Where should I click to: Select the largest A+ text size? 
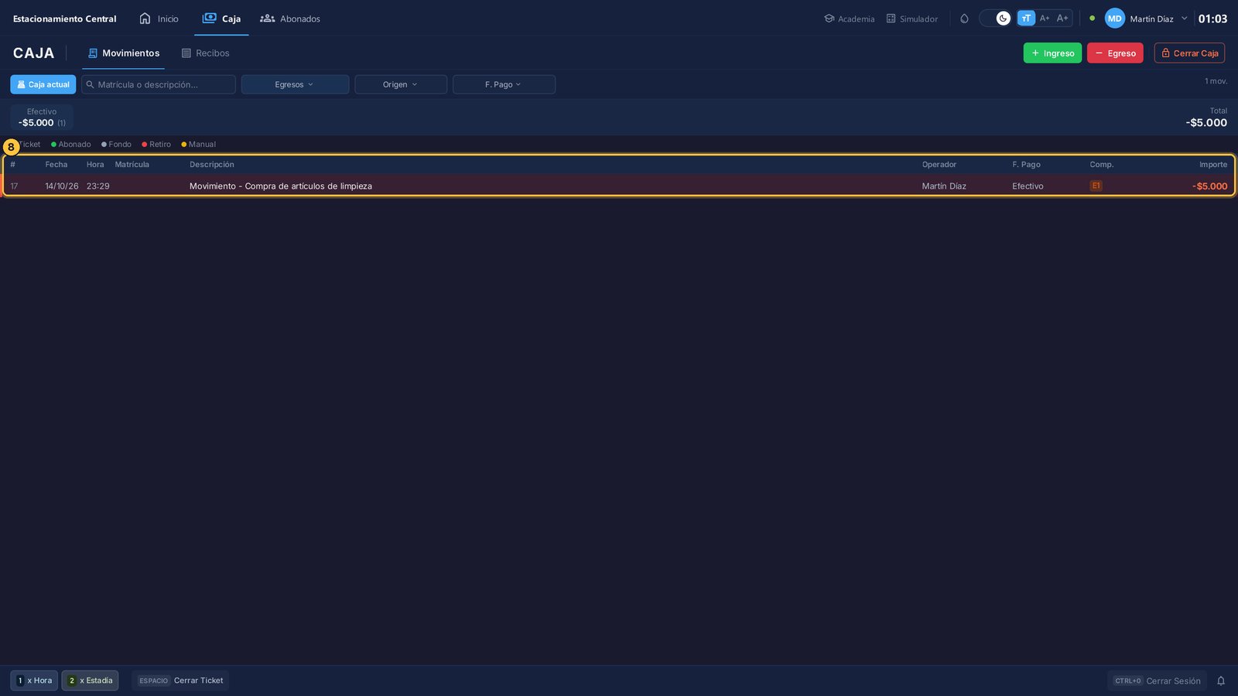tap(1062, 19)
